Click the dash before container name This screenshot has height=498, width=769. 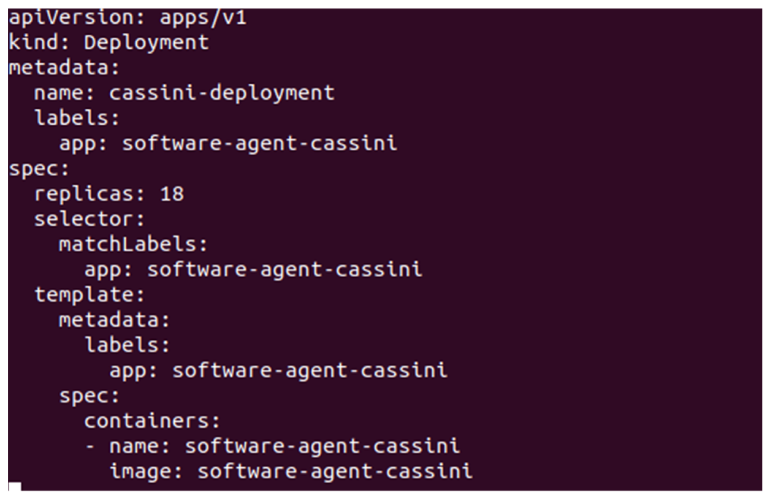coord(90,446)
